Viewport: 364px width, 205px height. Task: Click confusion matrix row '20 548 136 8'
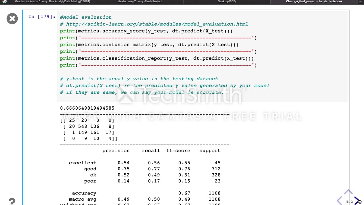[x=88, y=126]
